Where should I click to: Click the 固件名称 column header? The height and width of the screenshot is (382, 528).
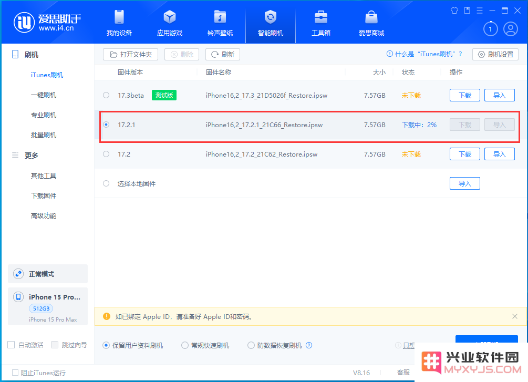point(219,72)
